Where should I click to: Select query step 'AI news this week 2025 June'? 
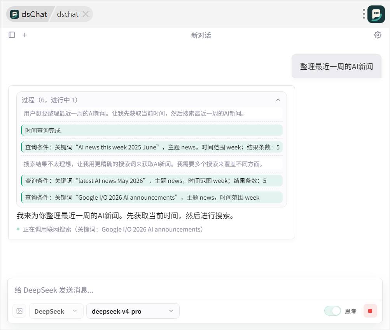tap(152, 147)
